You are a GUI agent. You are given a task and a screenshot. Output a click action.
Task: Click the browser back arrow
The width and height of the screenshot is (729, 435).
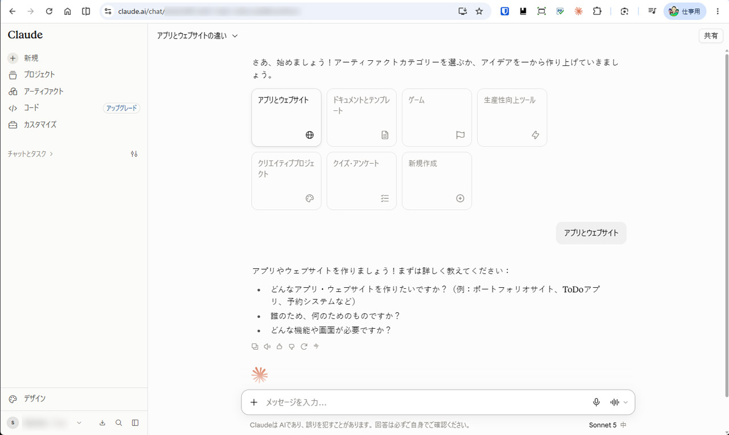(13, 11)
